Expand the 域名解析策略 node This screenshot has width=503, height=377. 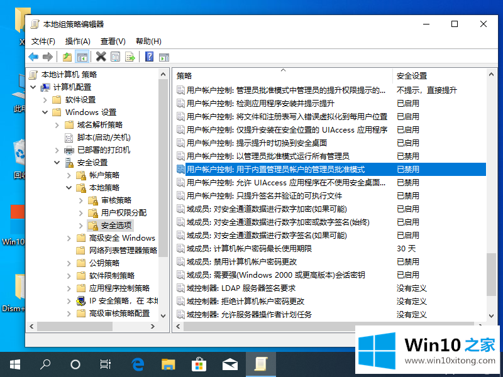57,125
